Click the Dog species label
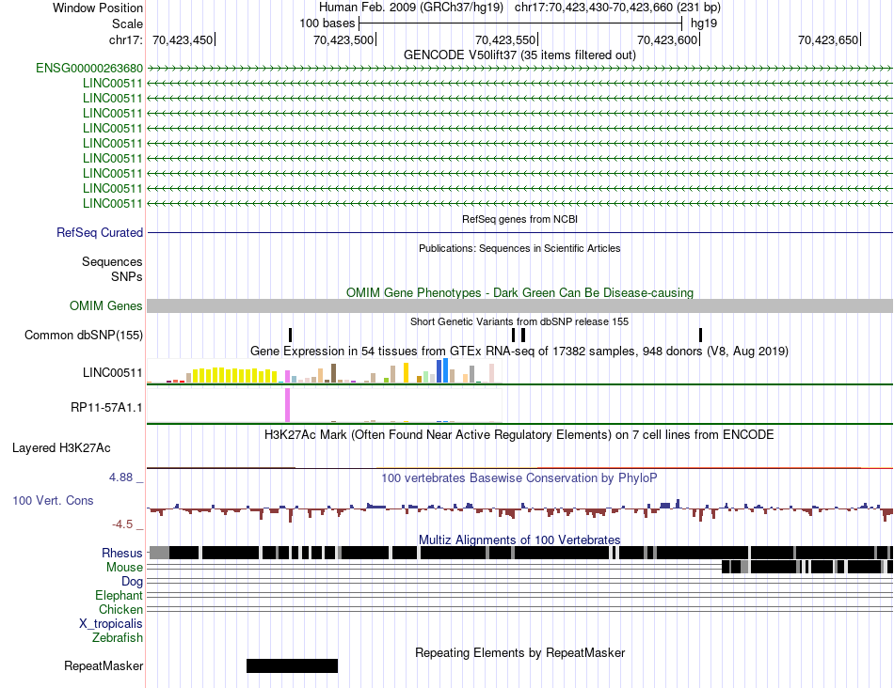Image resolution: width=894 pixels, height=688 pixels. pos(133,582)
